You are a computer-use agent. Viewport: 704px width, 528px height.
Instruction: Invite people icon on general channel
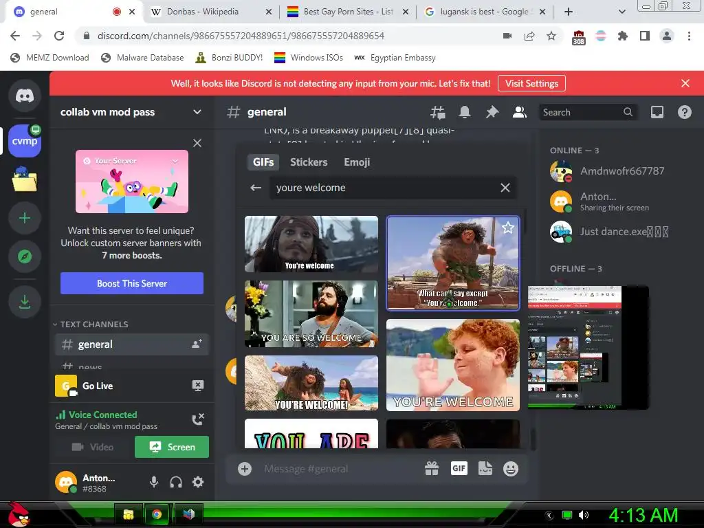pyautogui.click(x=197, y=344)
